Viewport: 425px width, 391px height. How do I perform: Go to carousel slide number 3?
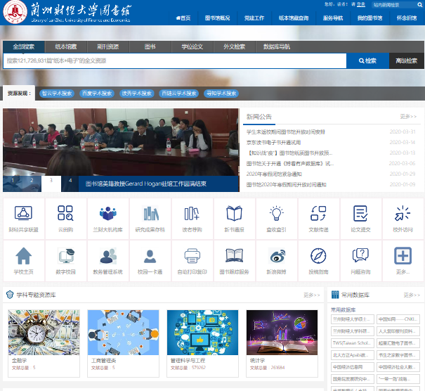click(50, 181)
